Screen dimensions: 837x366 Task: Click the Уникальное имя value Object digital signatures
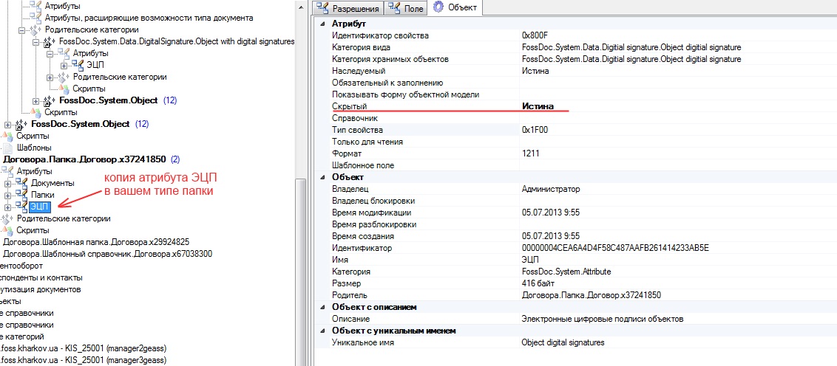coord(563,342)
